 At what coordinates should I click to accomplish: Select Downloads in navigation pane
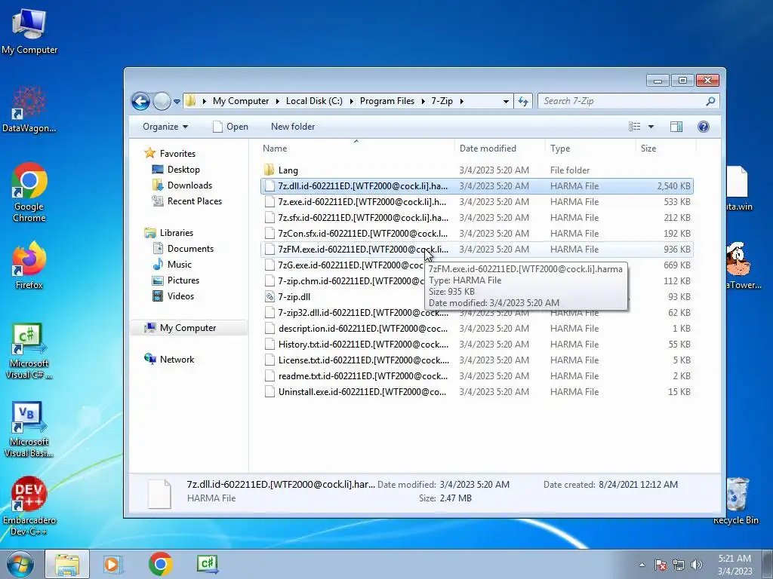(182, 185)
